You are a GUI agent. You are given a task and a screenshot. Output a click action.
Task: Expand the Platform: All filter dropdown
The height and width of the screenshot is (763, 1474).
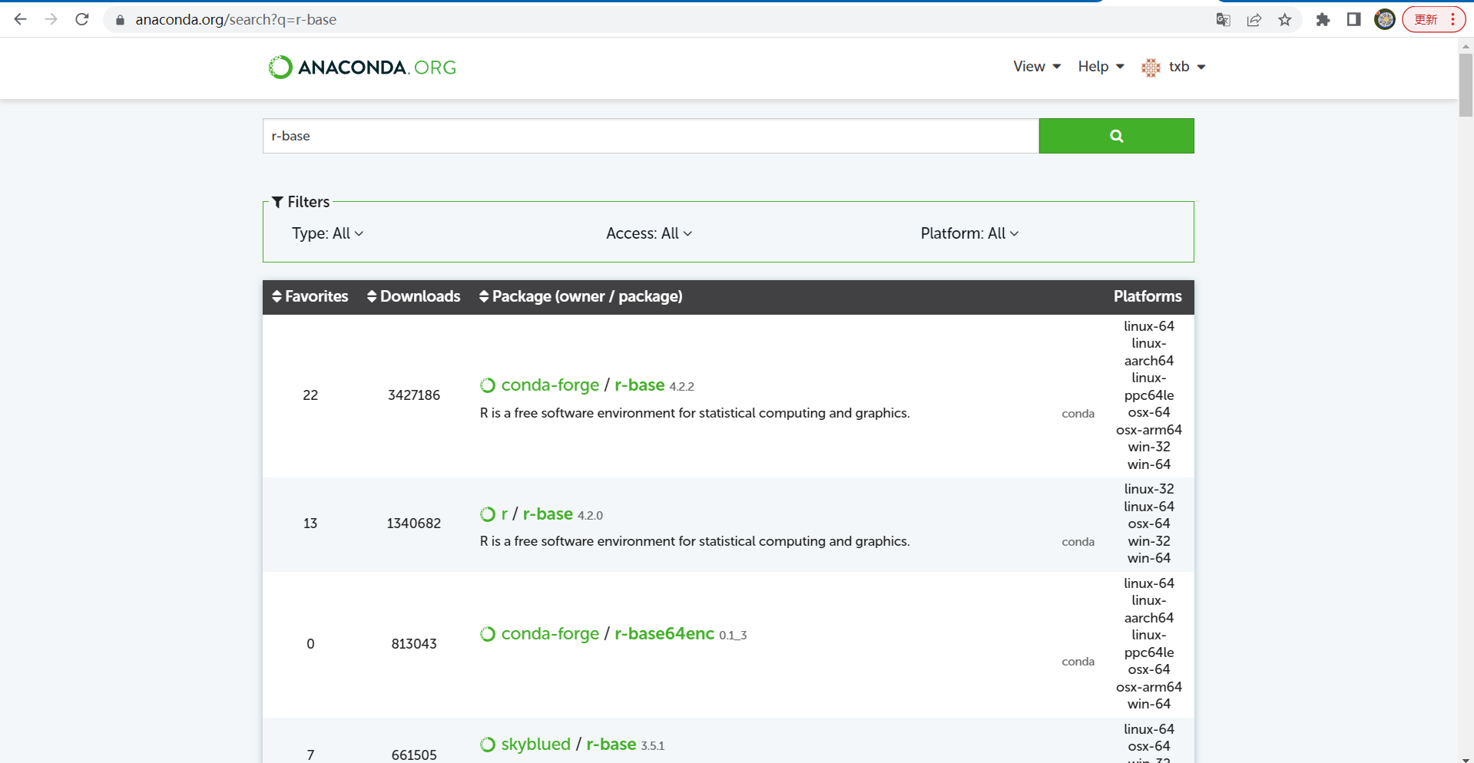click(x=969, y=233)
